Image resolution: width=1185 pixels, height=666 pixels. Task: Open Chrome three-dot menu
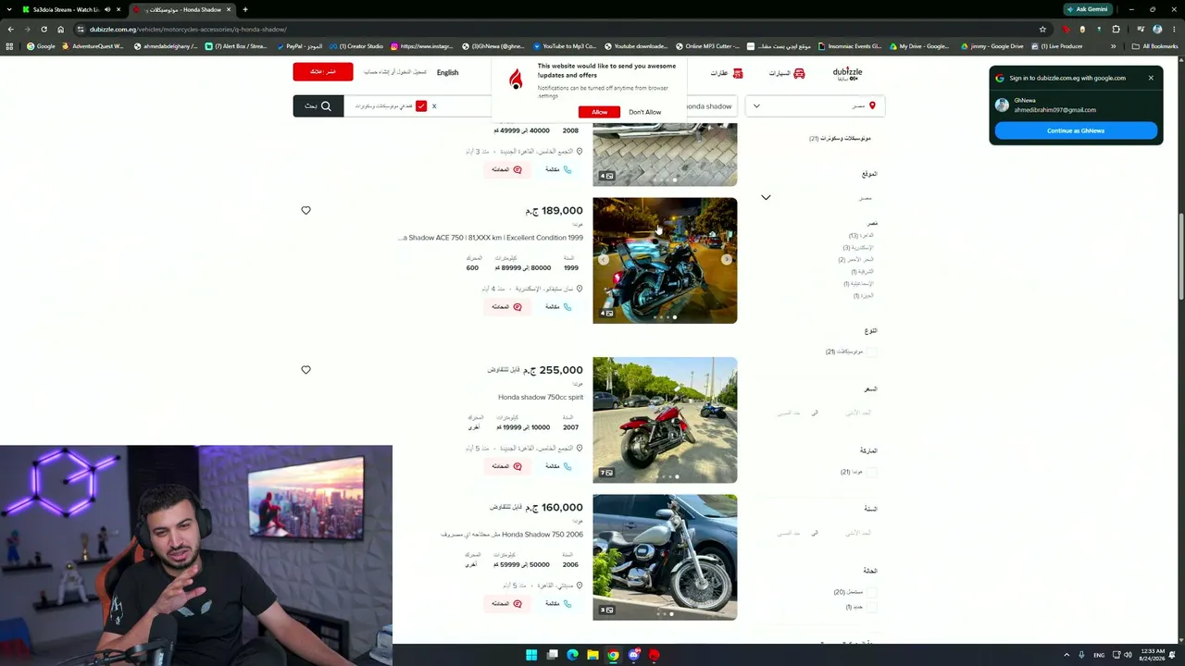1174,29
